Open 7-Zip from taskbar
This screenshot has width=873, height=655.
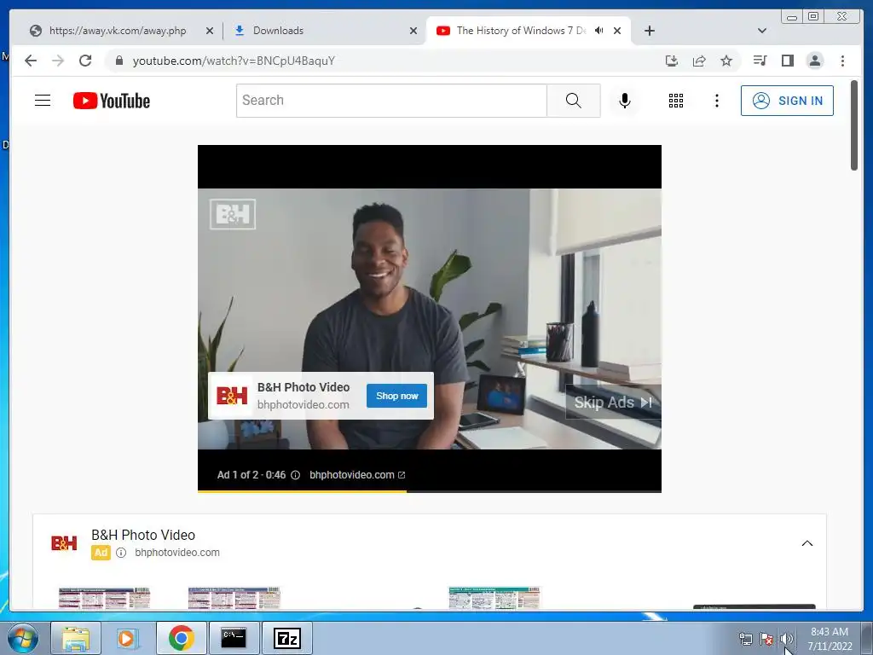[x=287, y=638]
